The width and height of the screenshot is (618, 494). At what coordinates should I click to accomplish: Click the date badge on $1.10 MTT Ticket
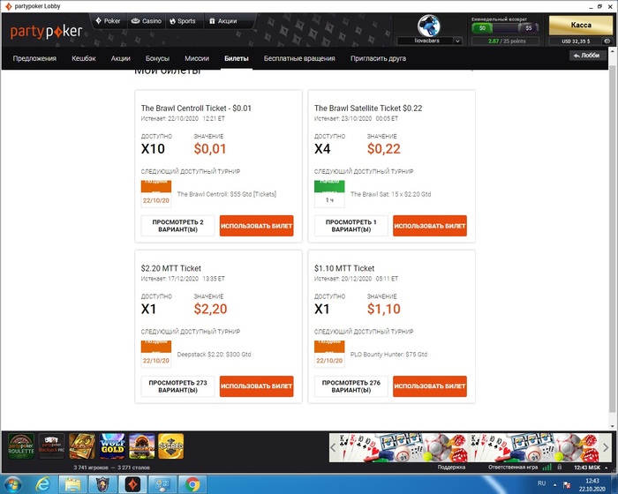tap(329, 354)
